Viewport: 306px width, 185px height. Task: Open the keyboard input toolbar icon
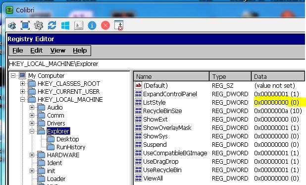coord(79,25)
